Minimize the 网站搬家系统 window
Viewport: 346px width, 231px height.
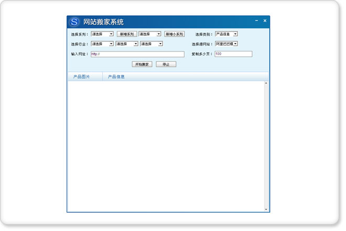(256, 21)
